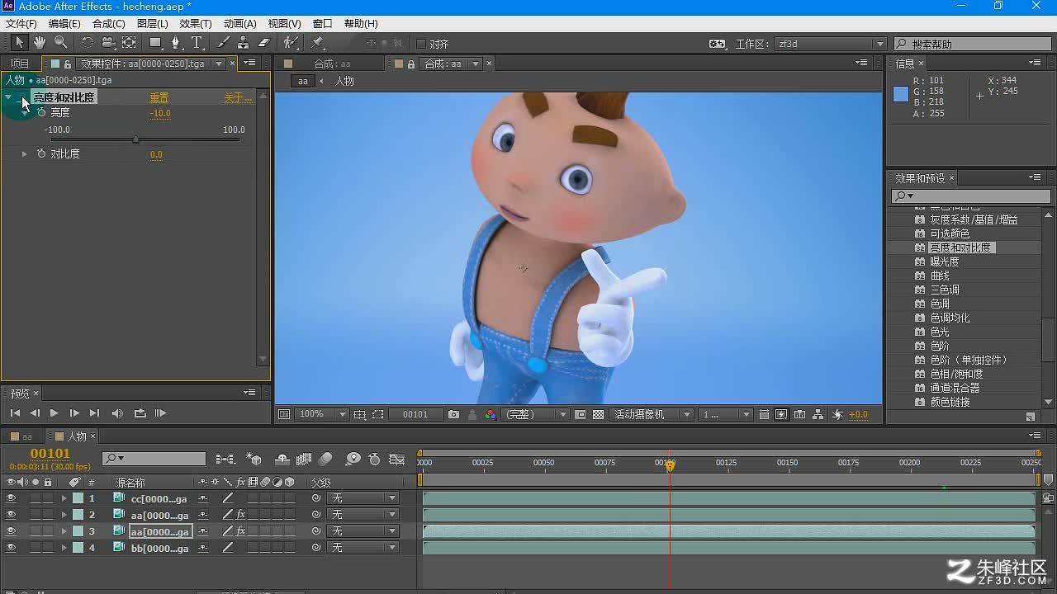The image size is (1057, 594).
Task: Open the 合成(C) menu
Action: [109, 24]
